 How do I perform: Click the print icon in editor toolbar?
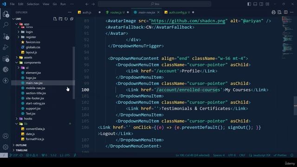(x=273, y=13)
